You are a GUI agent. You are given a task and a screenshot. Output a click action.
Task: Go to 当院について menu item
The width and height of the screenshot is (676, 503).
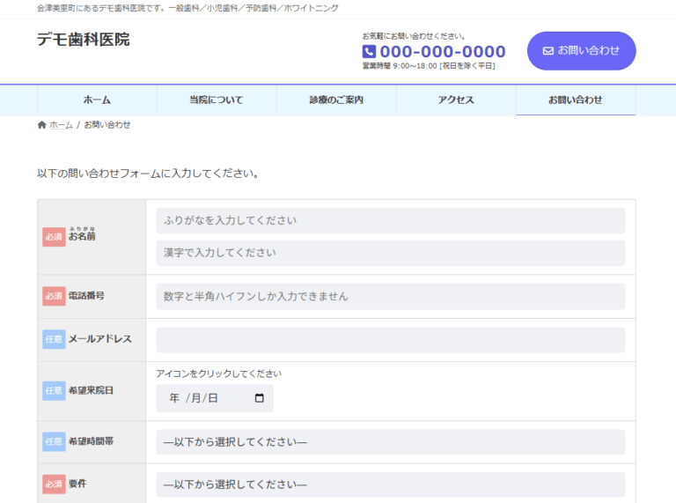tap(217, 100)
